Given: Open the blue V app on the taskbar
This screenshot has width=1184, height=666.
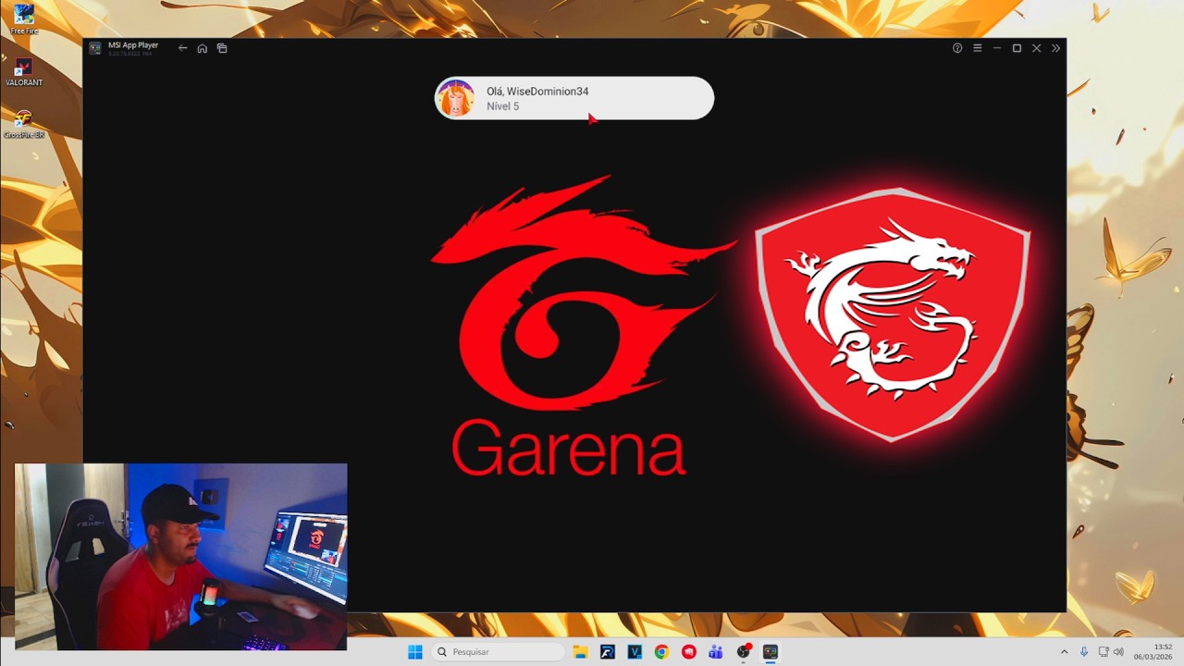Looking at the screenshot, I should point(635,652).
